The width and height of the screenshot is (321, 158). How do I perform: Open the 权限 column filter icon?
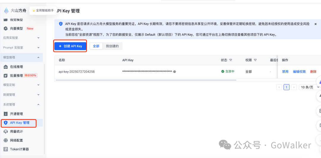[255, 60]
